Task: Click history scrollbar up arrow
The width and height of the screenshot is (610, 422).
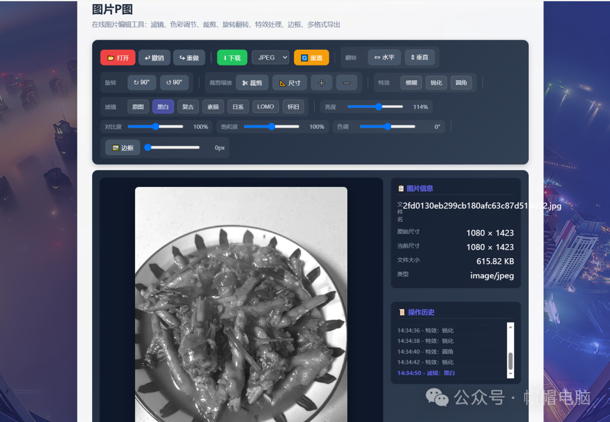Action: (x=511, y=327)
